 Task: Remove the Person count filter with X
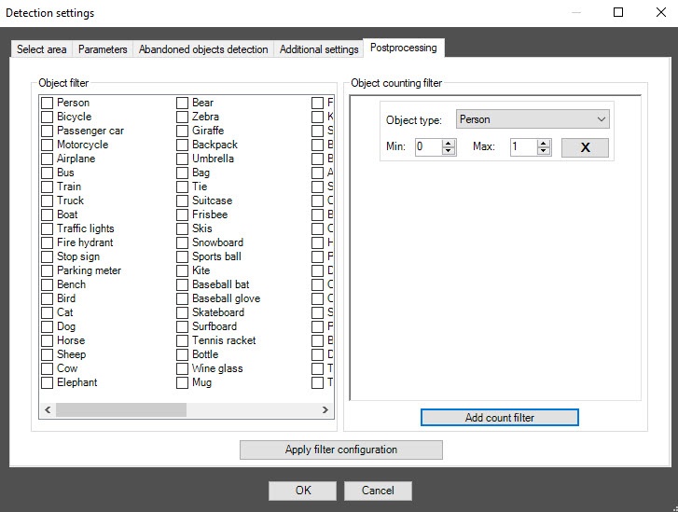585,147
